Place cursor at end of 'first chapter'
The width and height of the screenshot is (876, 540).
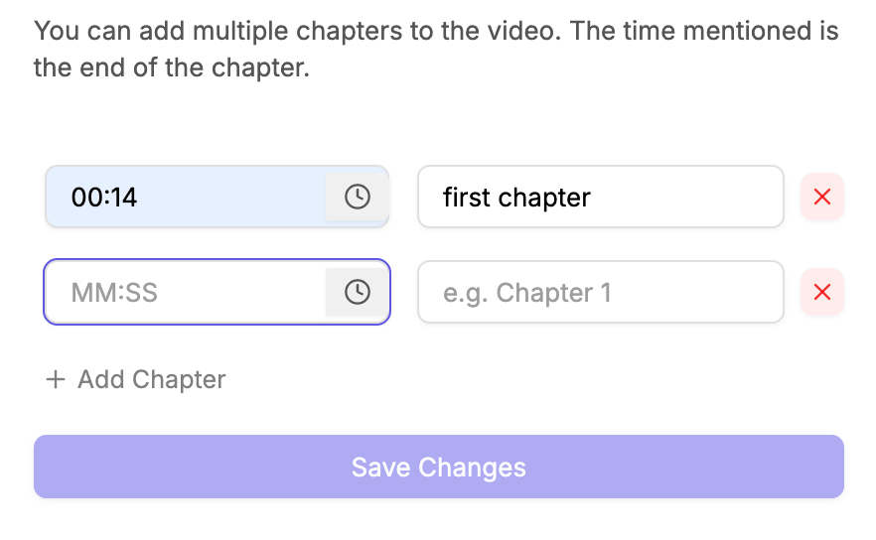(592, 198)
